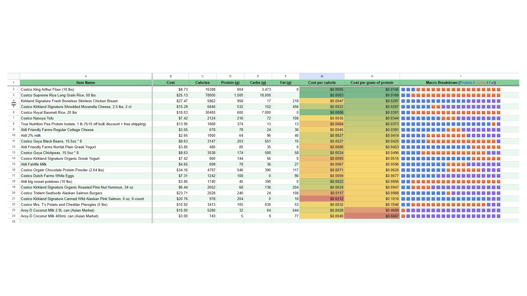The image size is (527, 296).
Task: Click Costco Kirkland Organic Greek Yogurt cell
Action: point(86,158)
